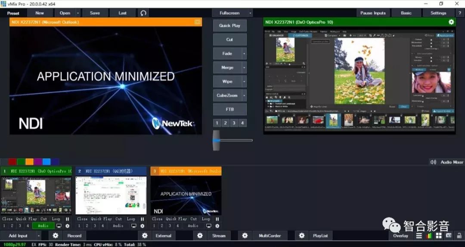Click the transition T-bar slider

click(x=217, y=140)
